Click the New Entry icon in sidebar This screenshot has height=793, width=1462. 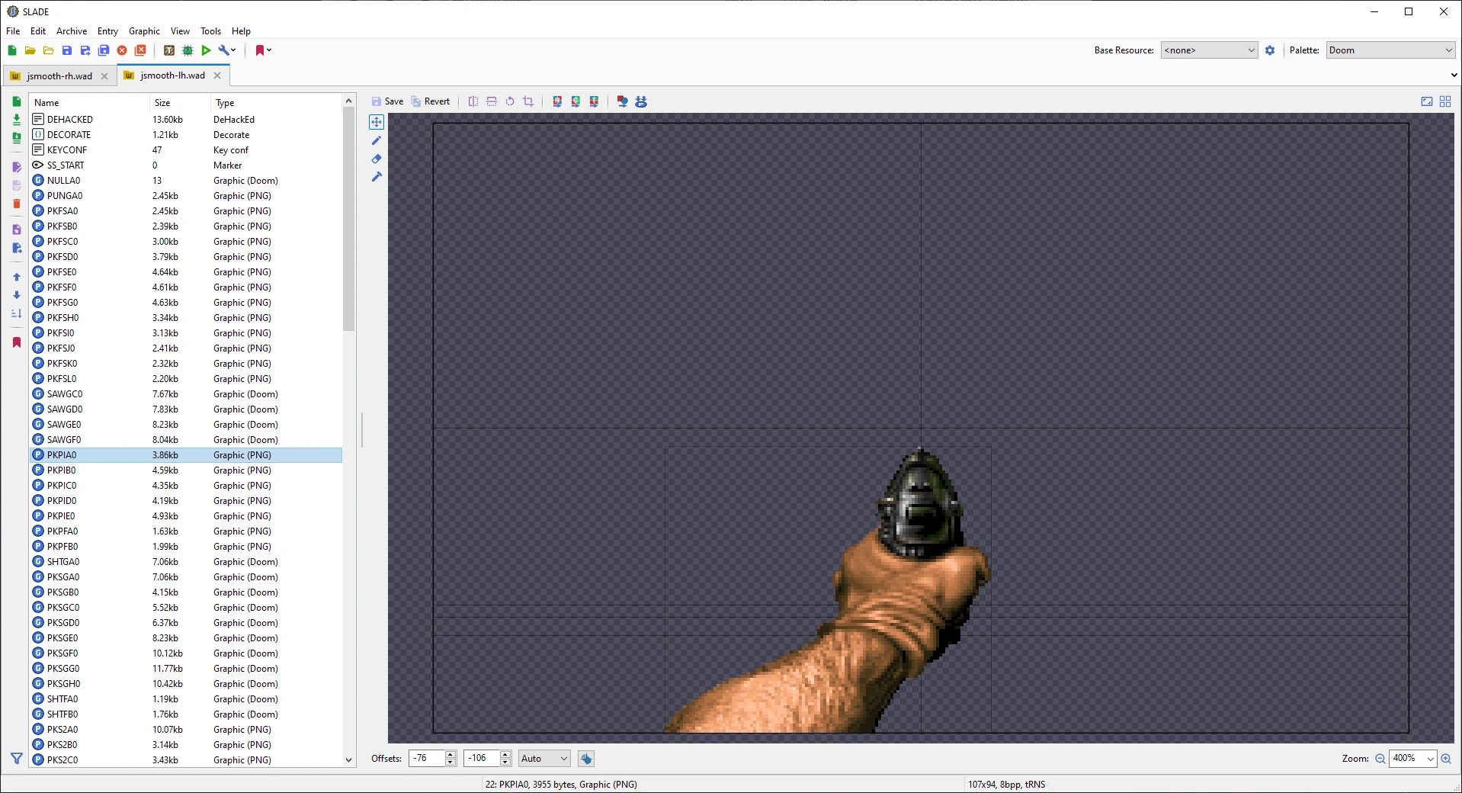17,101
